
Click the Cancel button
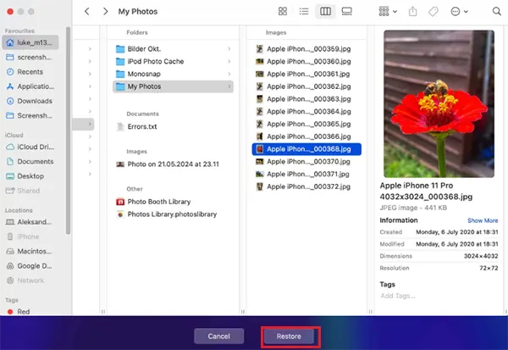pos(219,336)
